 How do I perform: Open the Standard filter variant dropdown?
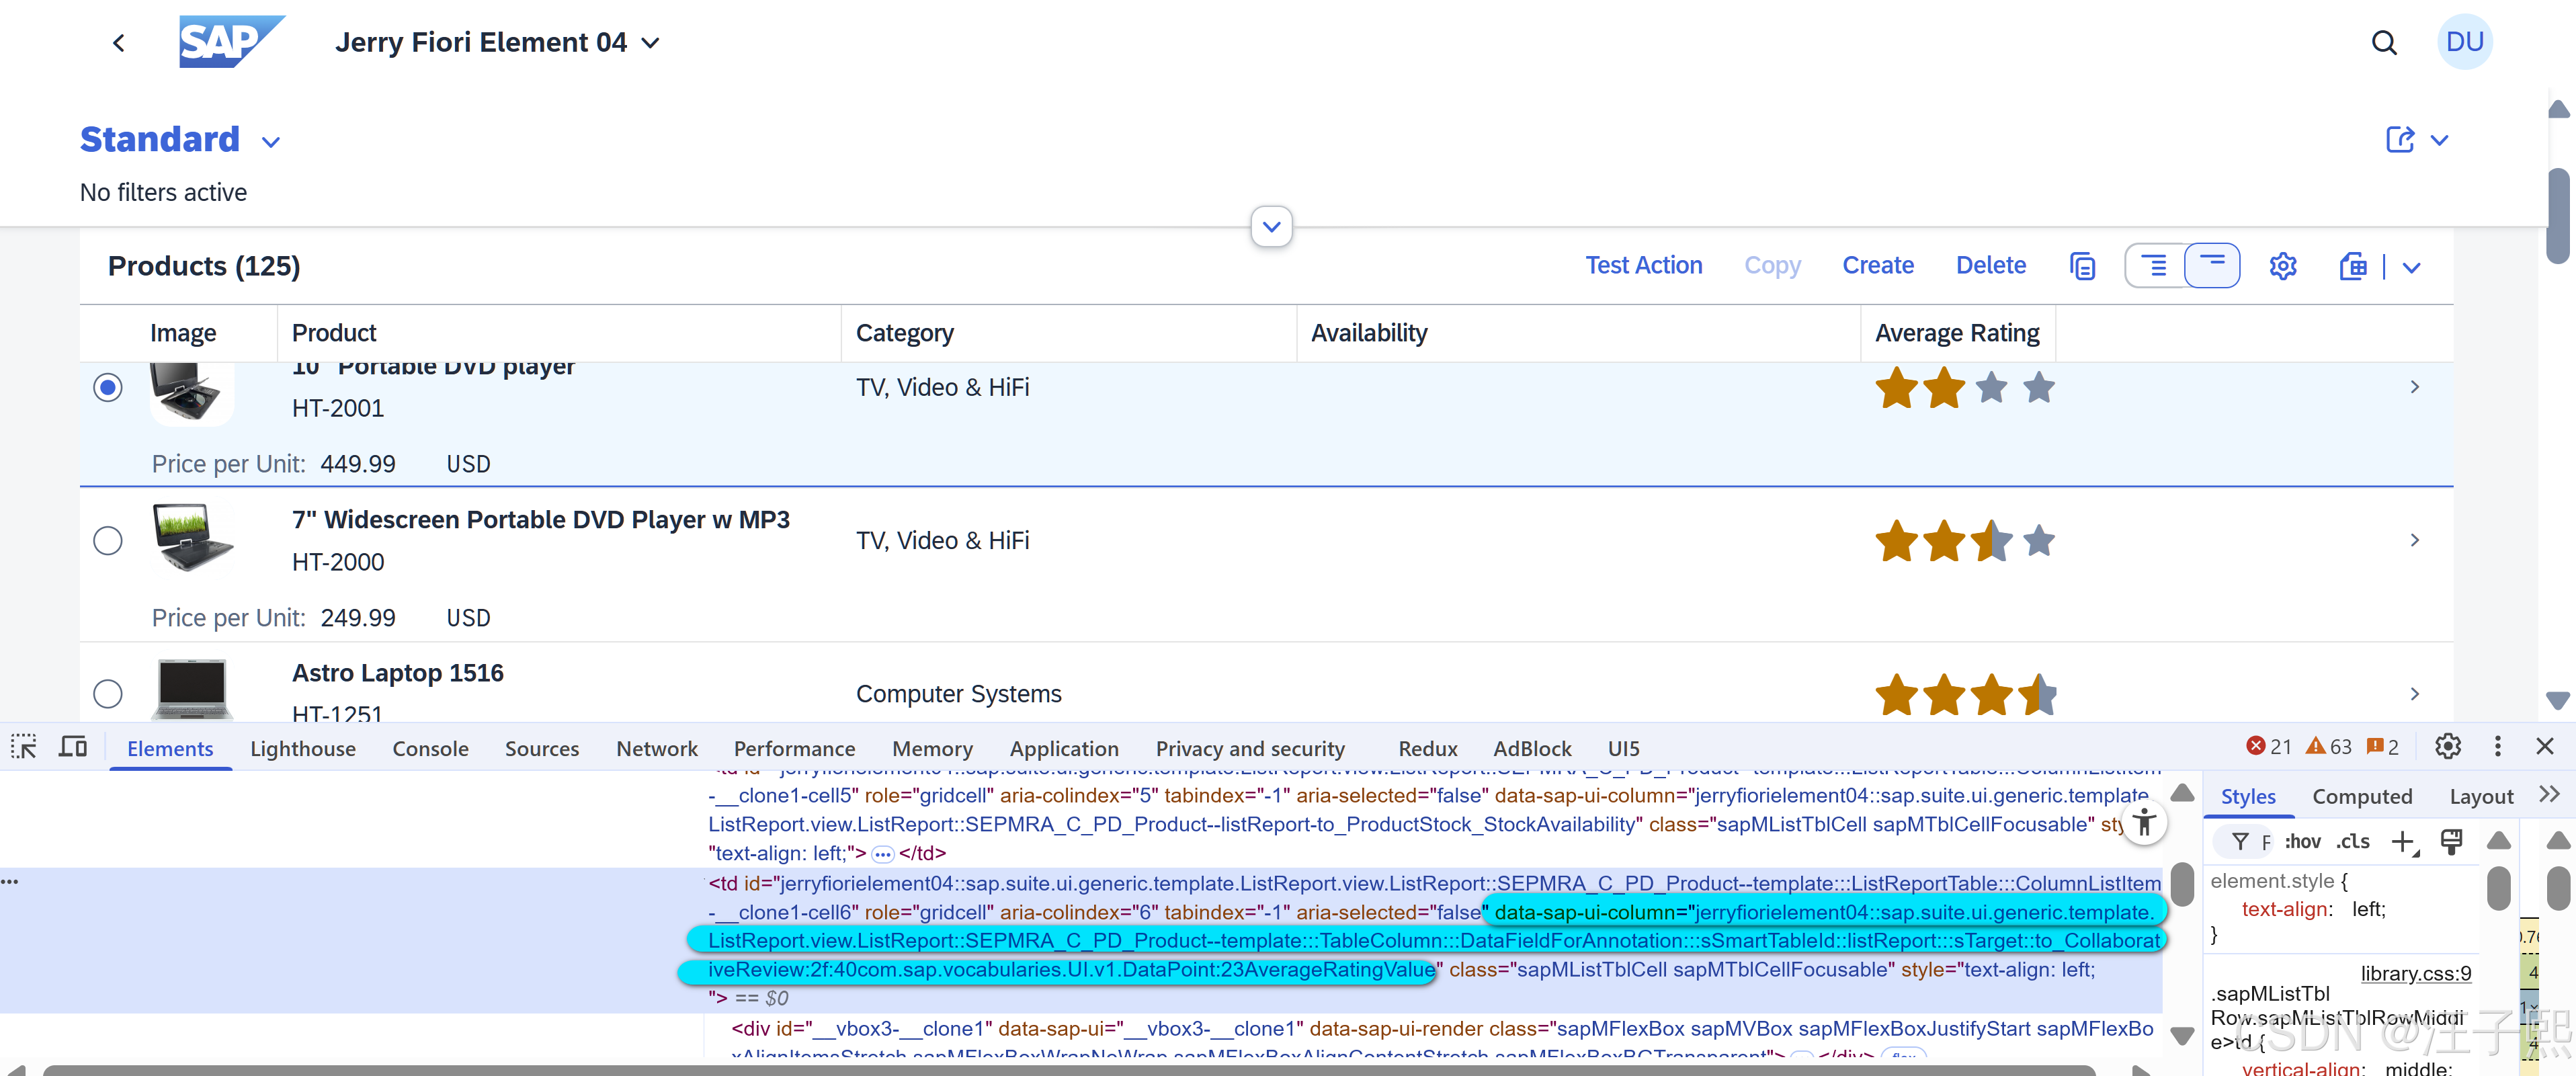pos(270,141)
